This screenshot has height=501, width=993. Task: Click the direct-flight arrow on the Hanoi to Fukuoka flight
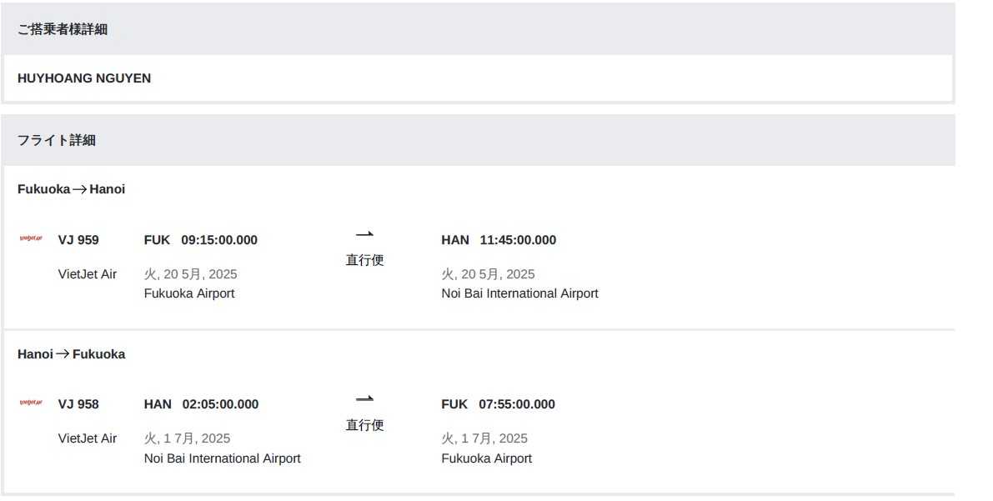[x=364, y=399]
